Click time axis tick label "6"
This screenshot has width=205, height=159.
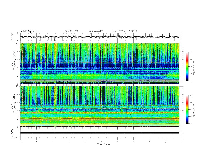[117, 142]
